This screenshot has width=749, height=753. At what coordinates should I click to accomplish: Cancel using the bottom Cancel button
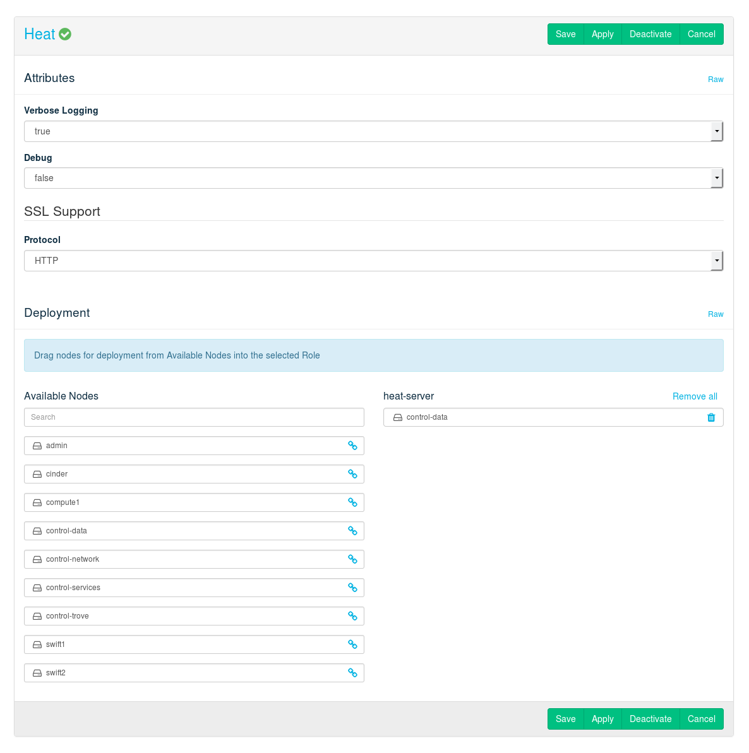click(x=701, y=719)
